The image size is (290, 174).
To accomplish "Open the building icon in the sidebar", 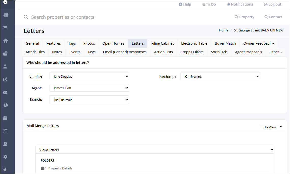I will coord(5,54).
